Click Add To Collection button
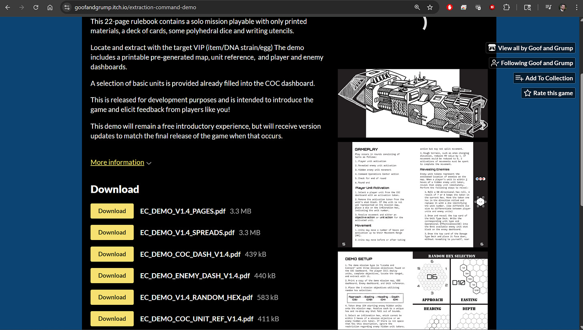583x330 pixels. (545, 78)
